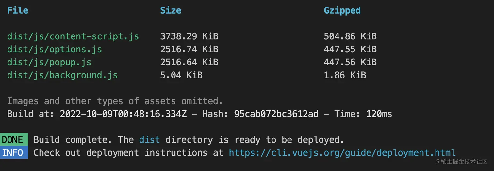Click the 5.04 KiB size value
494x171 pixels.
tap(181, 75)
